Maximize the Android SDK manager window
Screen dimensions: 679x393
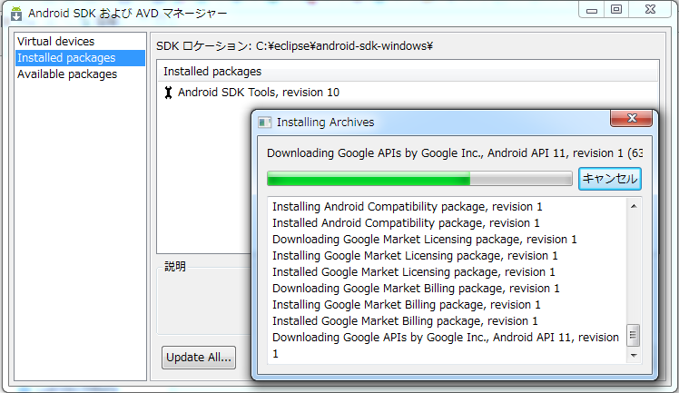(616, 9)
